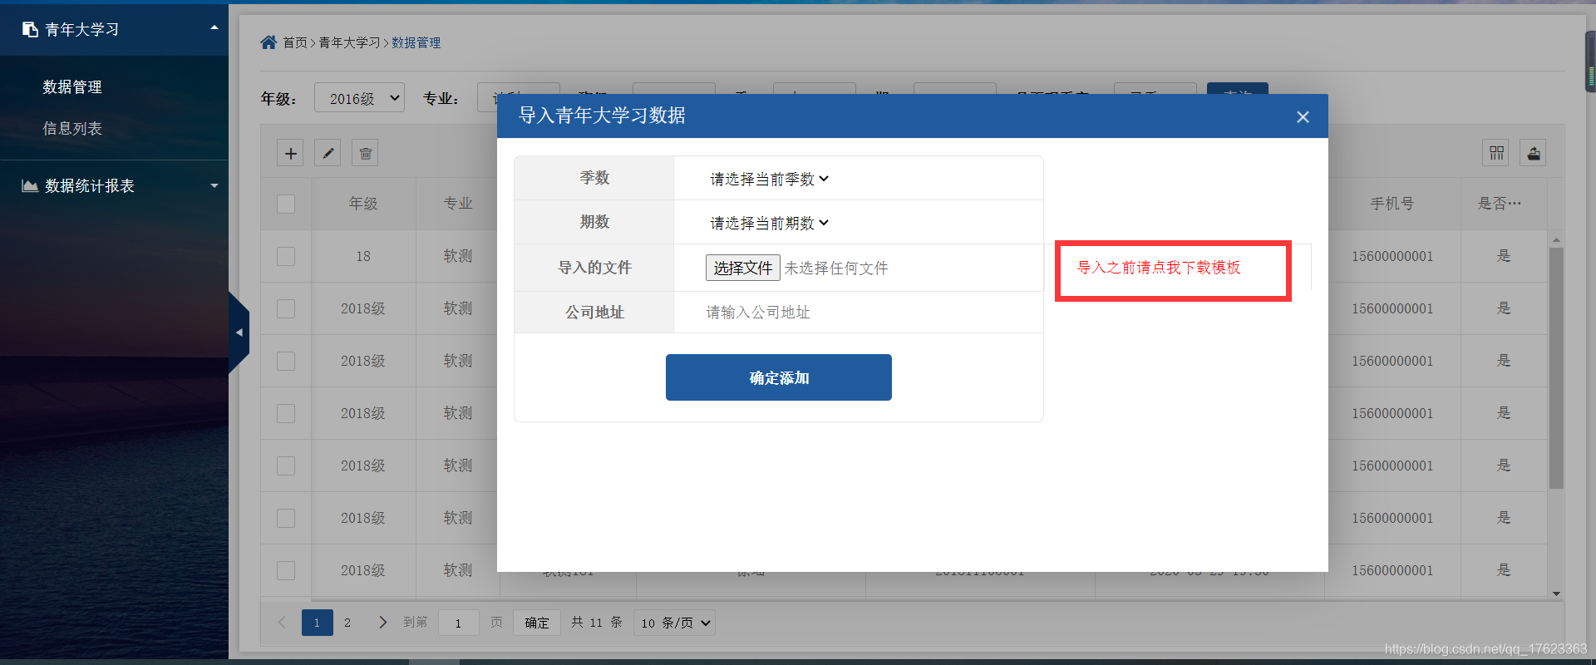The height and width of the screenshot is (665, 1596).
Task: Click the add (plus) toolbar icon
Action: [x=290, y=153]
